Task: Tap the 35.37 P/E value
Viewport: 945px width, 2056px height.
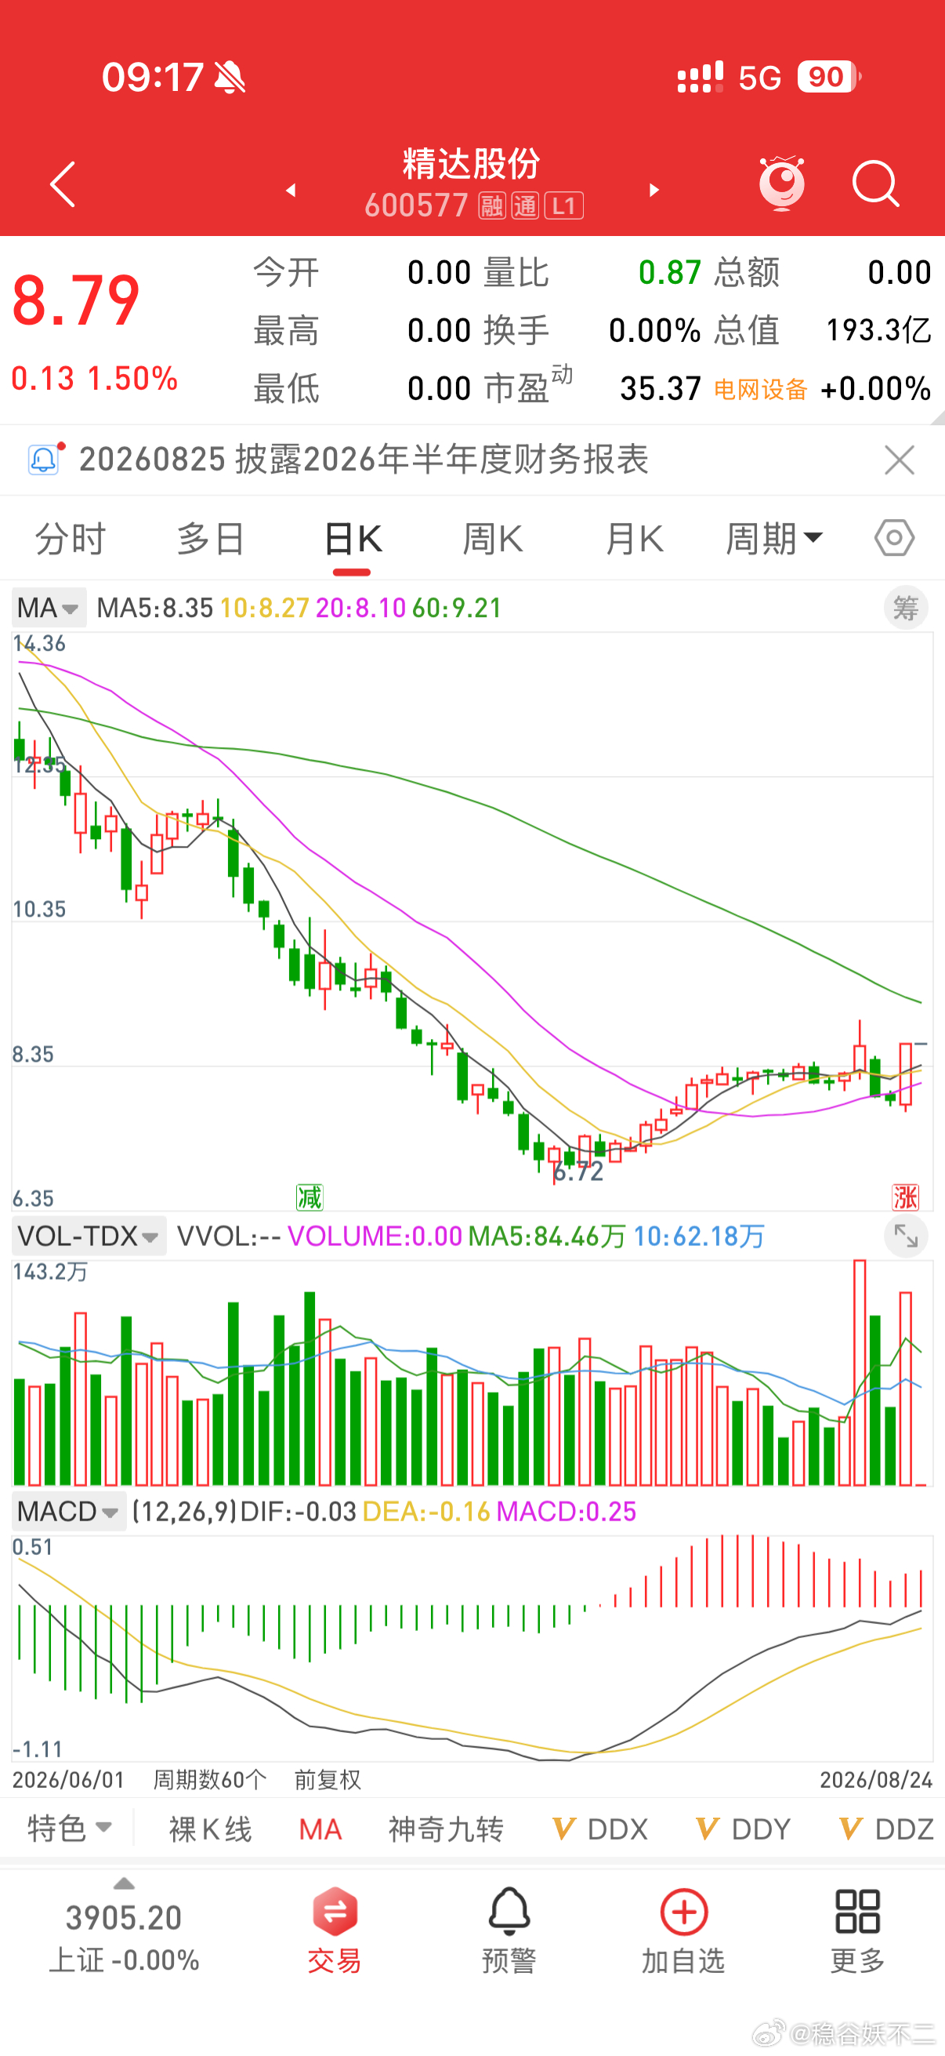Action: pyautogui.click(x=661, y=389)
